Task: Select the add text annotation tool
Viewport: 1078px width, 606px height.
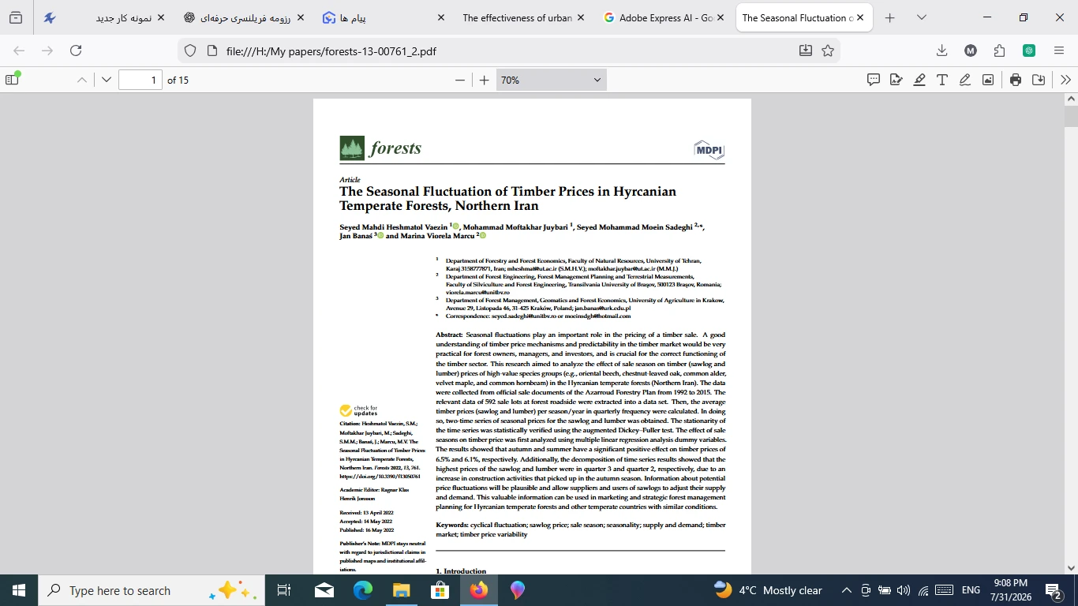Action: pos(942,80)
